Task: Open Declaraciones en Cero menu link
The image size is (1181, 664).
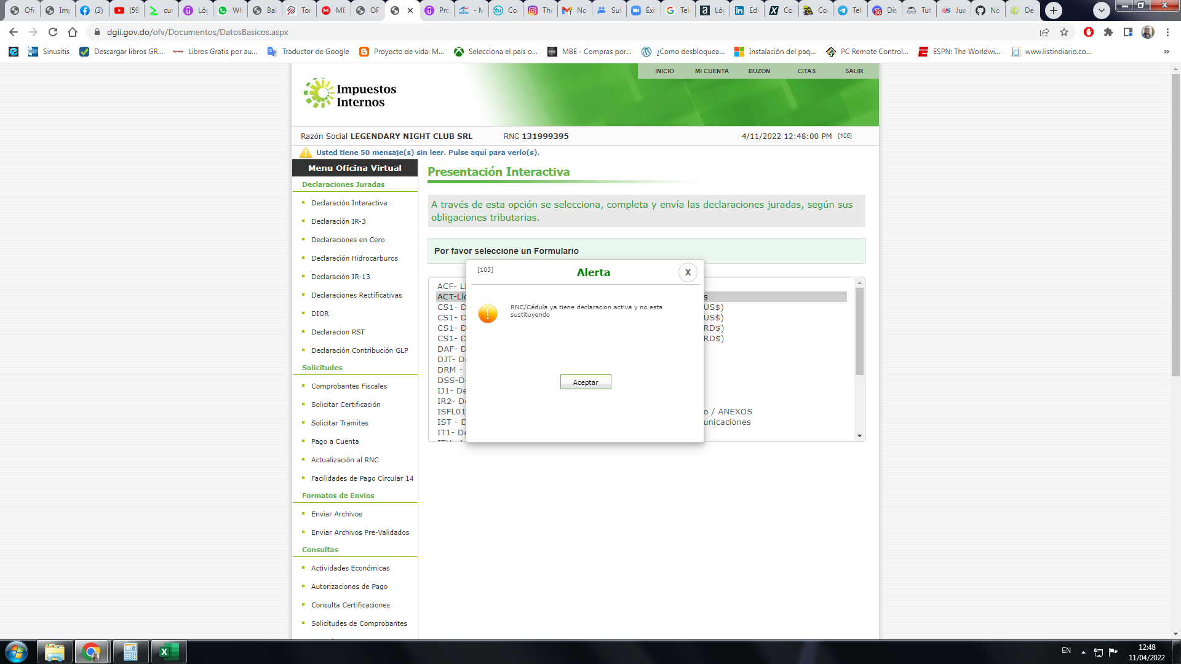Action: point(348,240)
